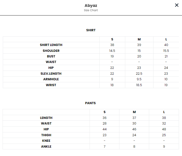Click the sleeve length value 22.5
182x156 pixels.
pos(139,74)
